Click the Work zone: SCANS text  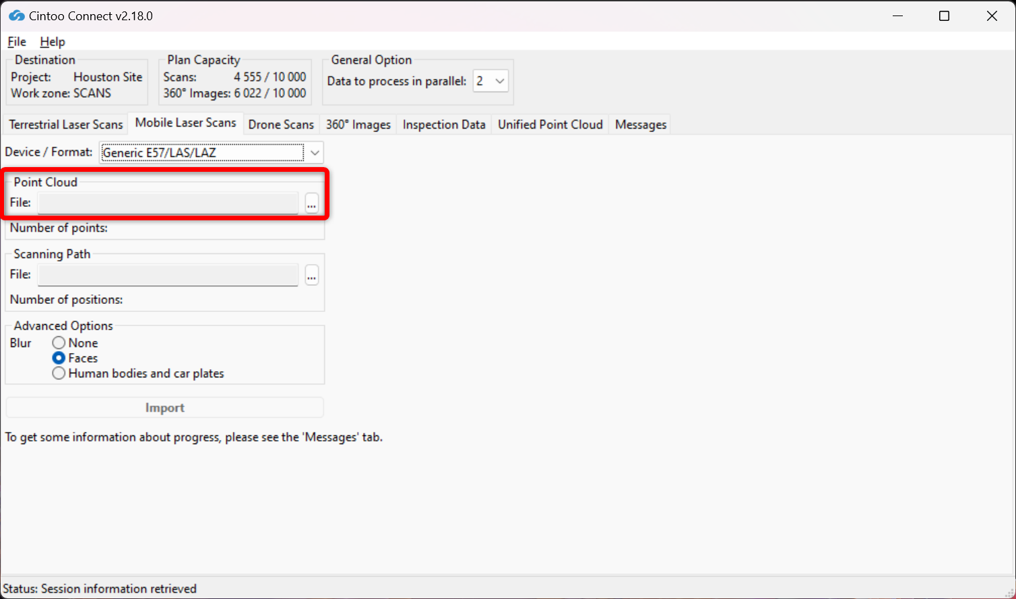[61, 93]
